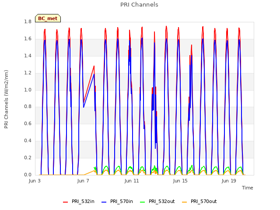The height and width of the screenshot is (210, 280).
Task: Click the Jun 7 x-axis label
Action: [83, 181]
